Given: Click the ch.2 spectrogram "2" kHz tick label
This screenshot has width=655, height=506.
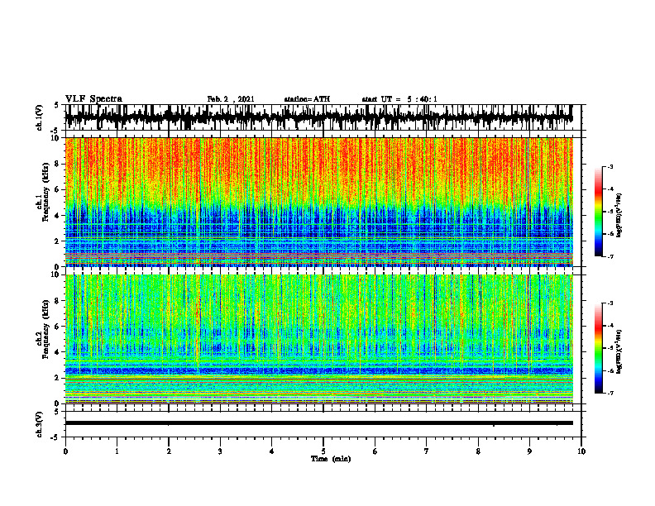Looking at the screenshot, I should (x=57, y=378).
